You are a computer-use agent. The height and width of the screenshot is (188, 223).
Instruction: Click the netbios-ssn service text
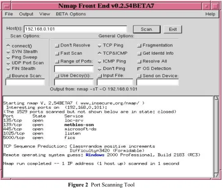(x=79, y=125)
